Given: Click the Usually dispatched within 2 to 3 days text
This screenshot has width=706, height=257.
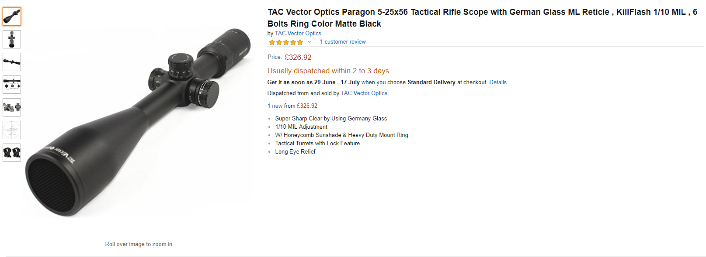Looking at the screenshot, I should [x=329, y=71].
